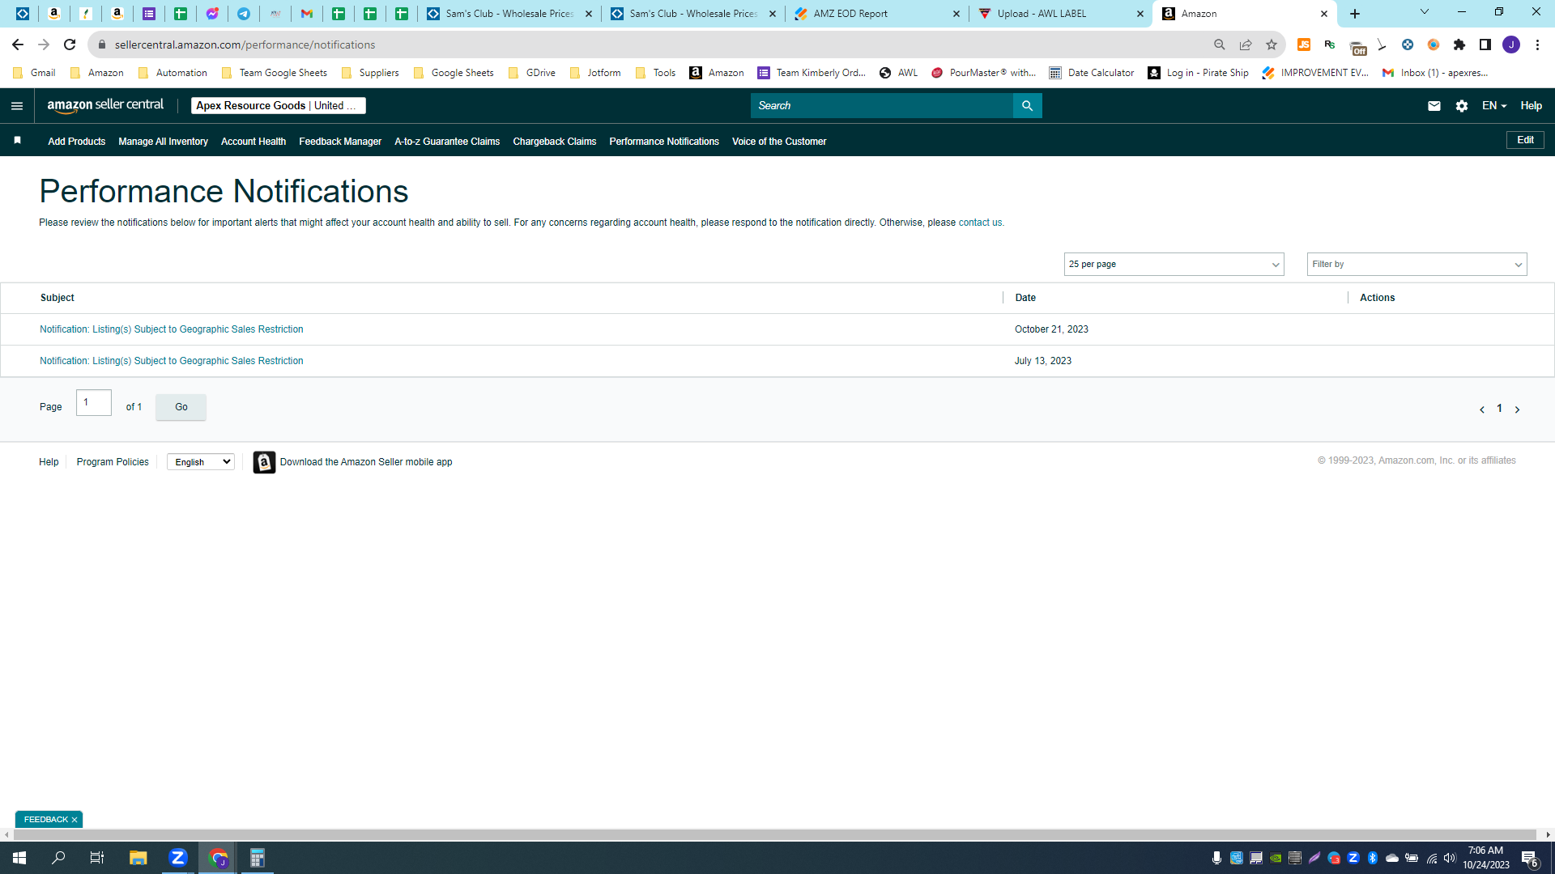
Task: Click the Amazon Seller mobile app icon
Action: tap(264, 462)
